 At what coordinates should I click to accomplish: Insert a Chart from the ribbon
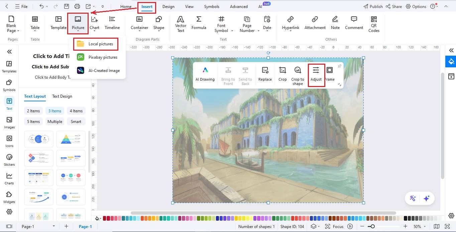[x=95, y=24]
